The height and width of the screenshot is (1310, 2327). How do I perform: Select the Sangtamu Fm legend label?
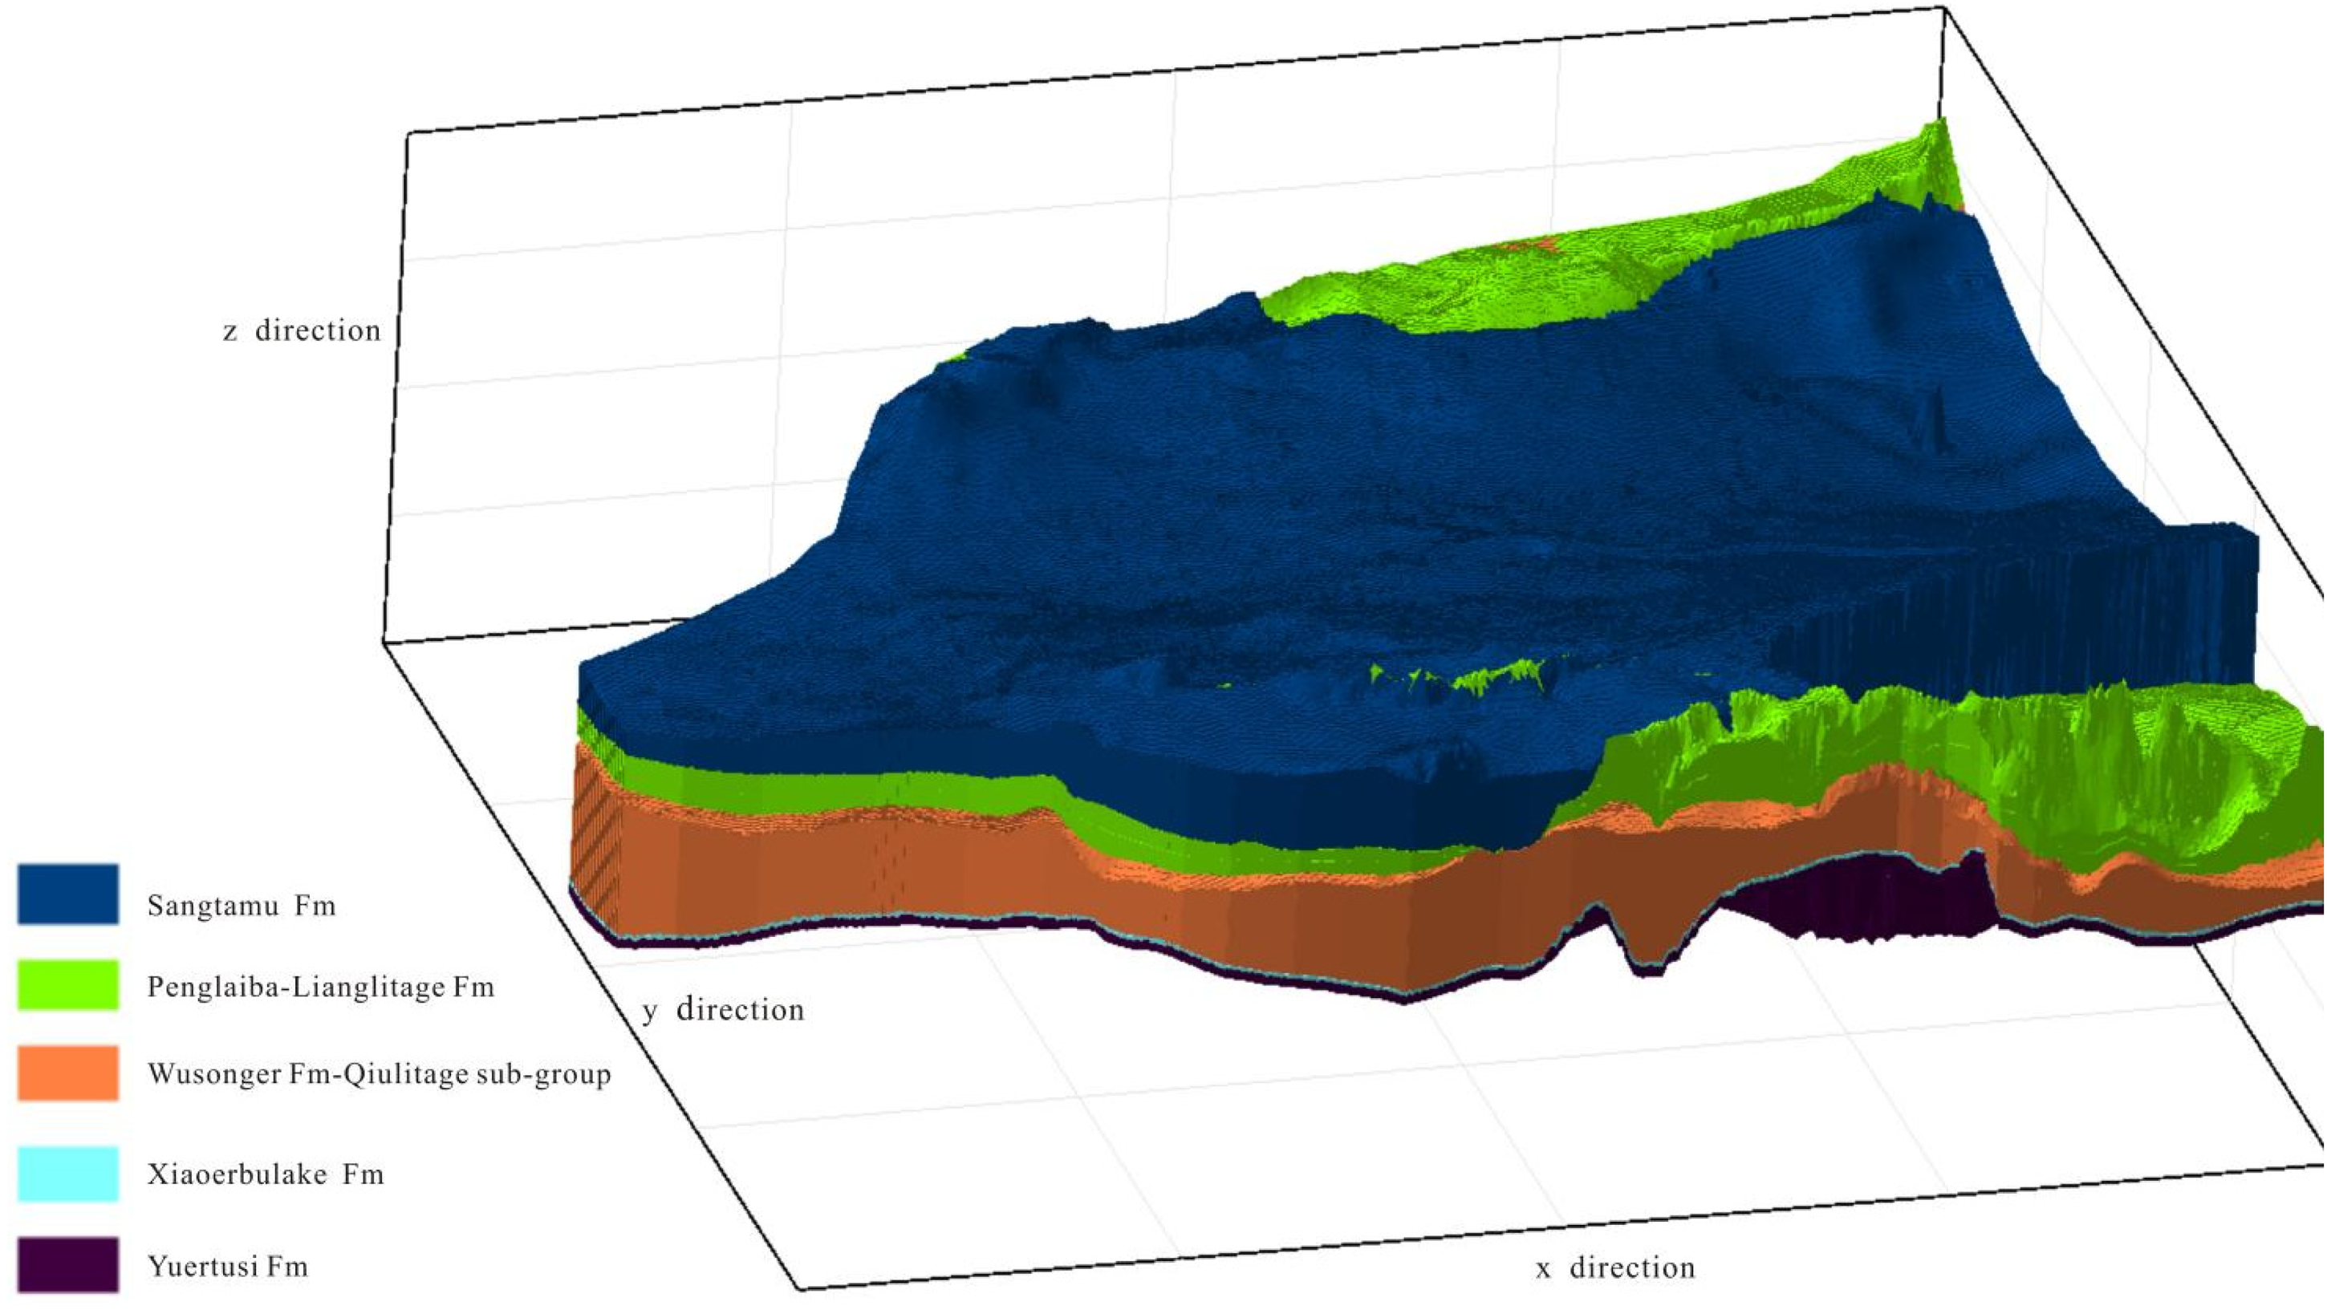coord(242,906)
